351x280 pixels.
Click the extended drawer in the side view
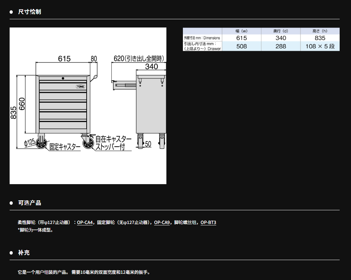pyautogui.click(x=124, y=85)
